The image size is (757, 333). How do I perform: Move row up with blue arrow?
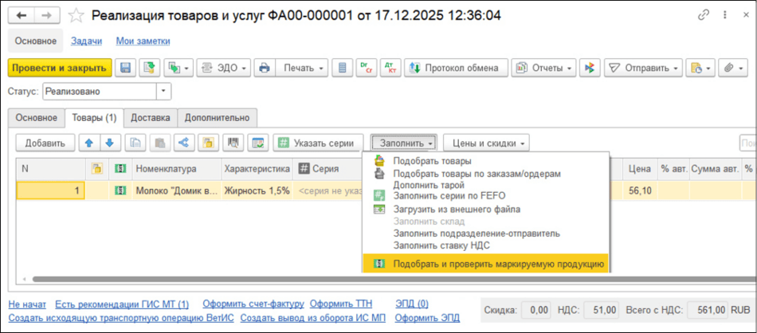click(x=89, y=143)
